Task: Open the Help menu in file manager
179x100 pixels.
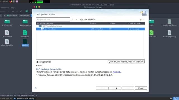Action: tap(12, 7)
